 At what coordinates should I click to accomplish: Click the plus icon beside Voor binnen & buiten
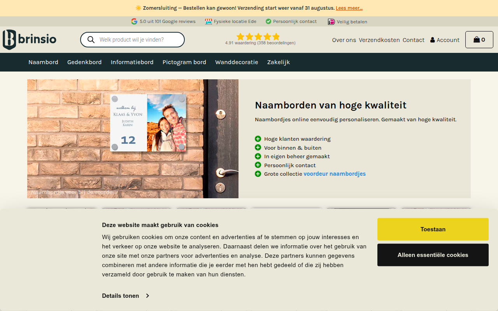[258, 147]
